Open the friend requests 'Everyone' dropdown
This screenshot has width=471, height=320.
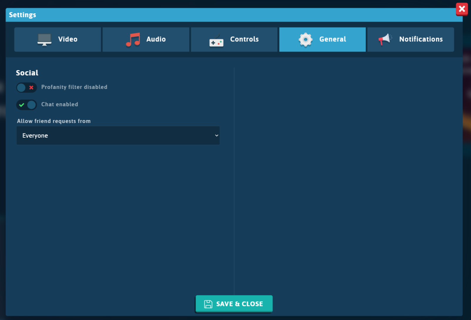click(118, 135)
